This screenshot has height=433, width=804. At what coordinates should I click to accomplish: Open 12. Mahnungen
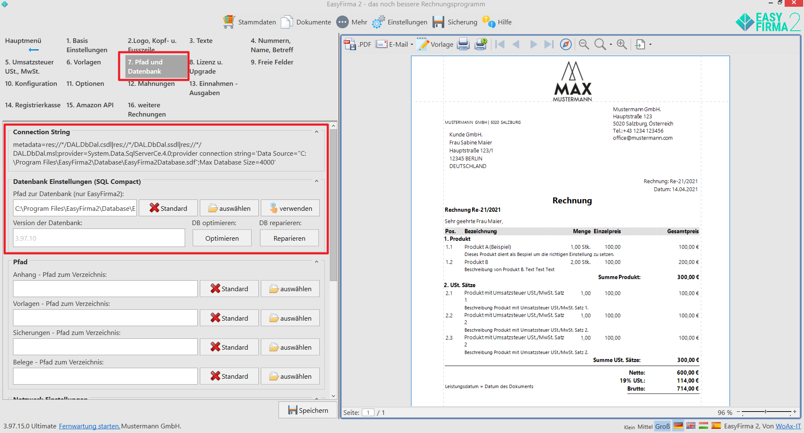[x=151, y=84]
